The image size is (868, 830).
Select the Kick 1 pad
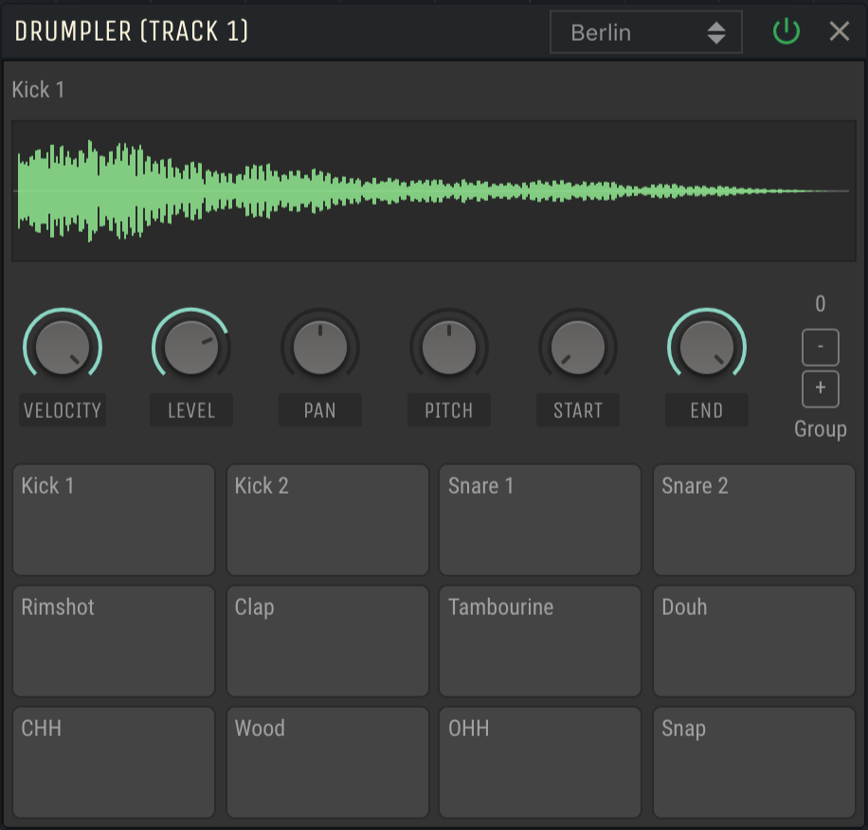[x=113, y=518]
